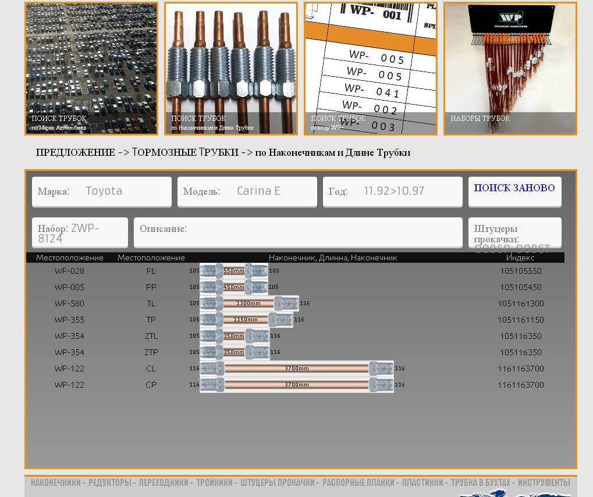This screenshot has height=497, width=593.
Task: Click the Набор ZWP-8124 field
Action: (x=80, y=233)
